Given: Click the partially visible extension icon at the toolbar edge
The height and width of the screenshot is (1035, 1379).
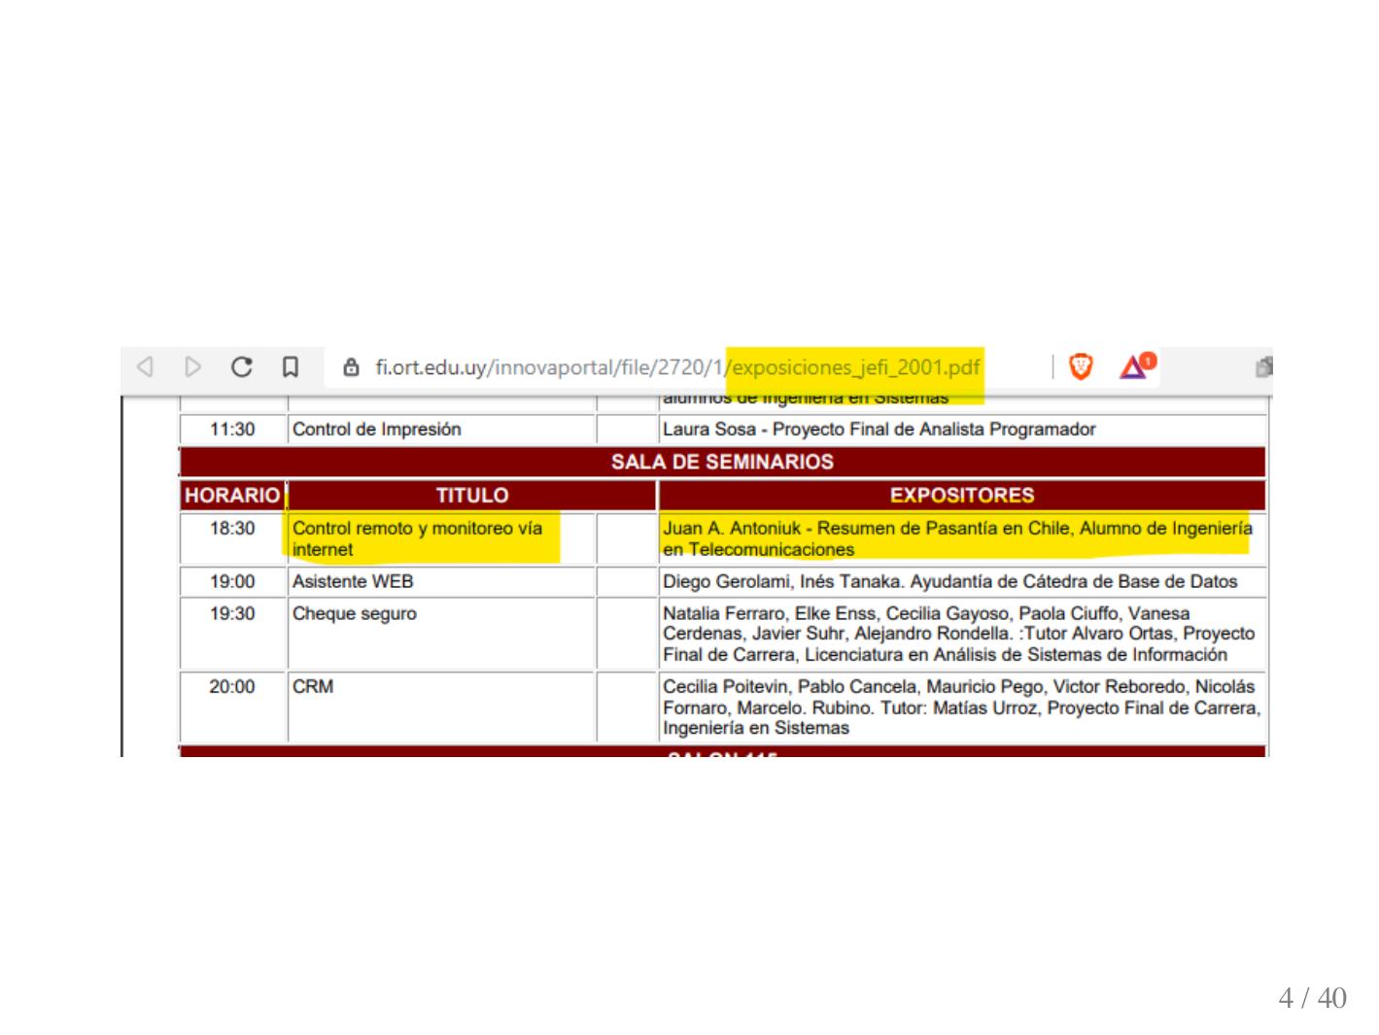Looking at the screenshot, I should [x=1263, y=367].
